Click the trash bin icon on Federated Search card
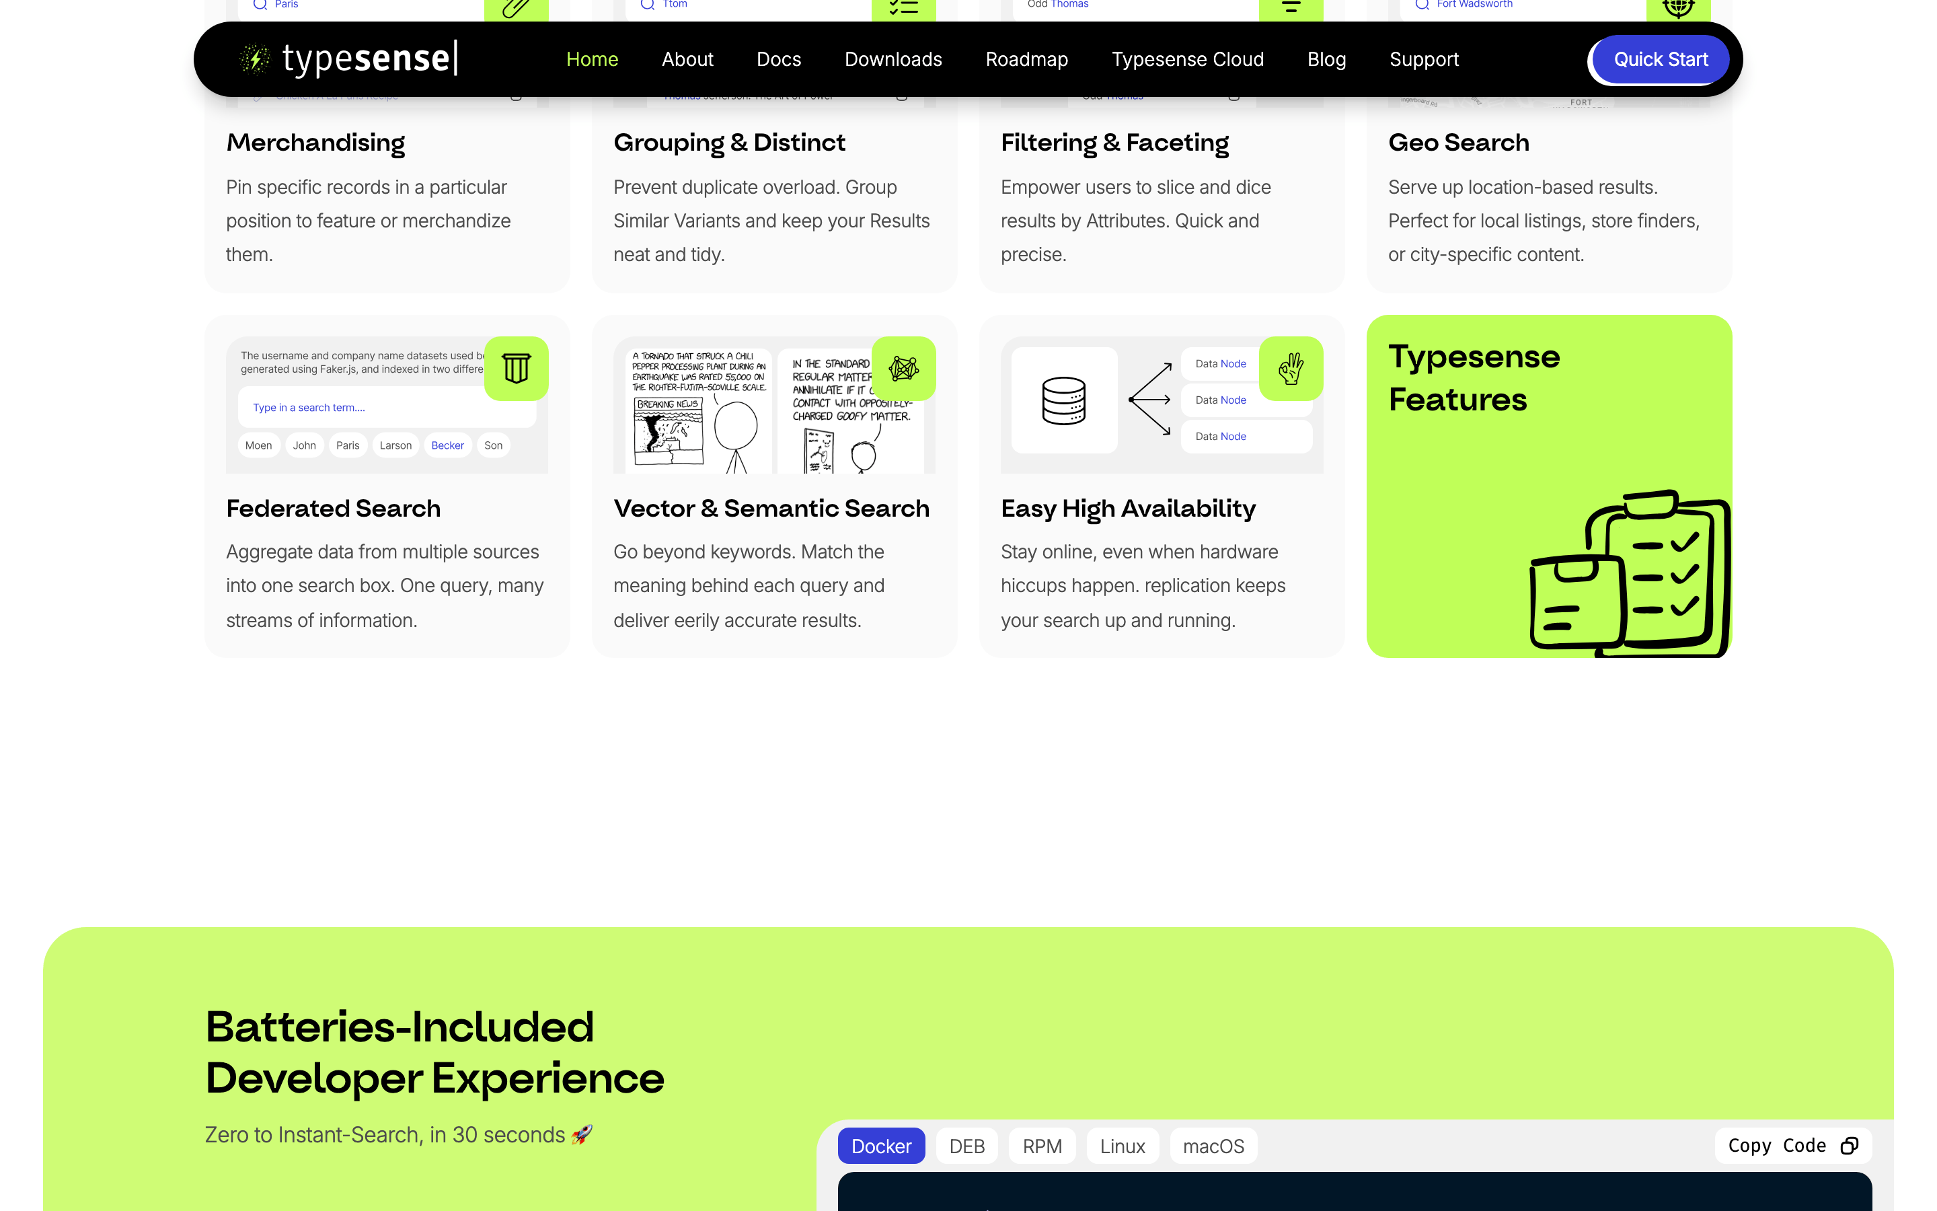Viewport: 1937px width, 1211px height. 517,369
